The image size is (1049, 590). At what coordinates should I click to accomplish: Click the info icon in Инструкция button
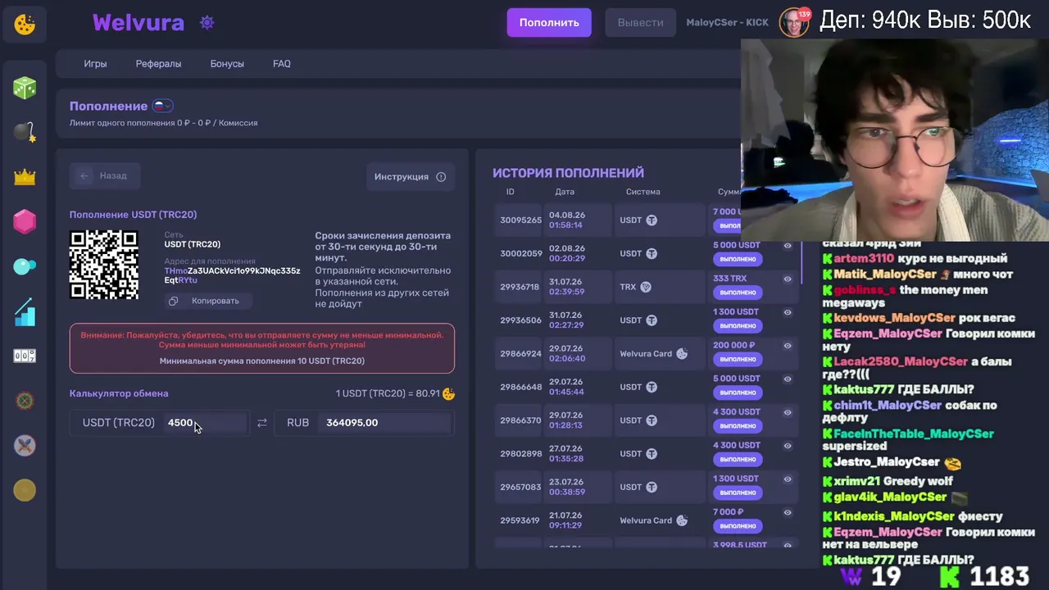tap(441, 177)
